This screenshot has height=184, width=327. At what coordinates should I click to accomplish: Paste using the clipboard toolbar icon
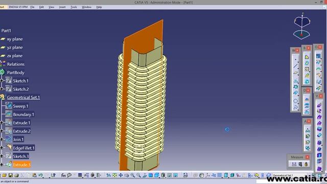coord(34,175)
